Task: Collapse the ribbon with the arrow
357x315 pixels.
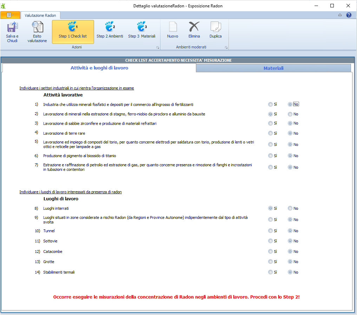Action: [x=340, y=15]
